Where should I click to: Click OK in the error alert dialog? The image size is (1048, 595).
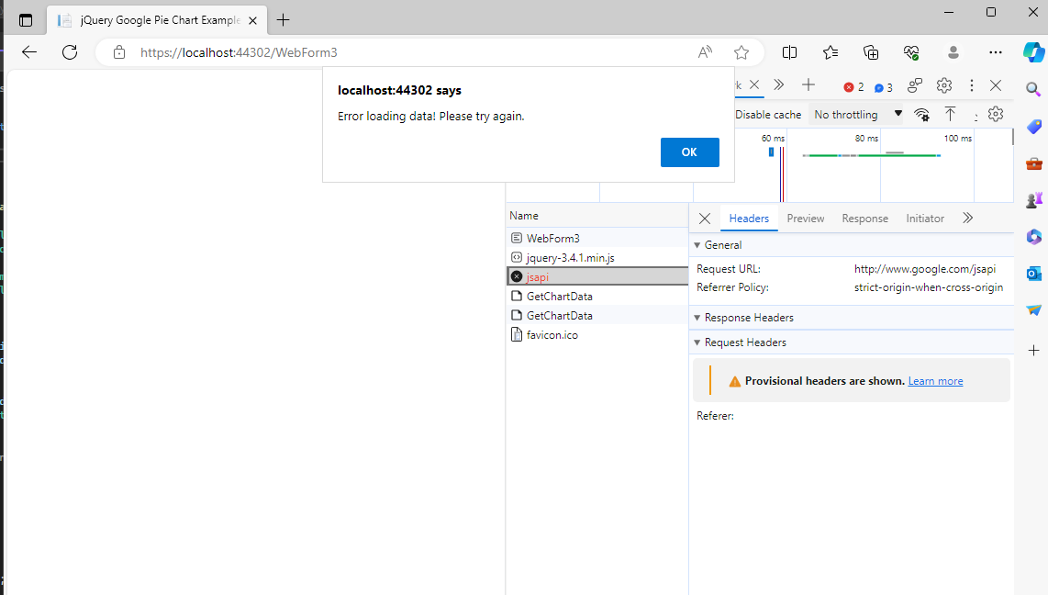(690, 152)
